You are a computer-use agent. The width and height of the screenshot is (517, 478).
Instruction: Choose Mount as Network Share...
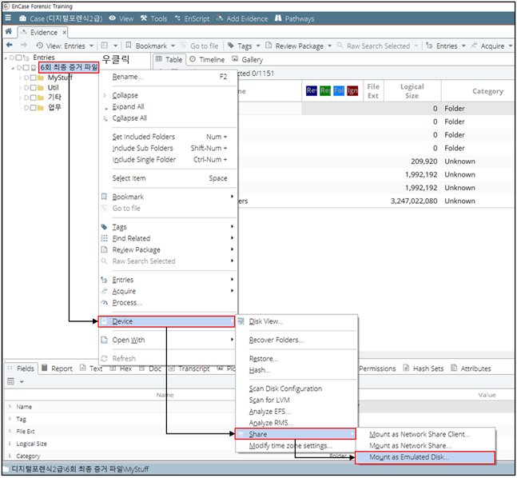pyautogui.click(x=425, y=446)
